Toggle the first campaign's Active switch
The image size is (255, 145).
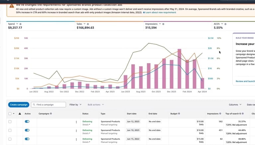click(x=27, y=121)
